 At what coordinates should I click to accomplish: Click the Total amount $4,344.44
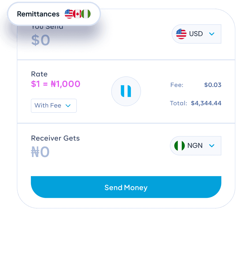(x=206, y=103)
